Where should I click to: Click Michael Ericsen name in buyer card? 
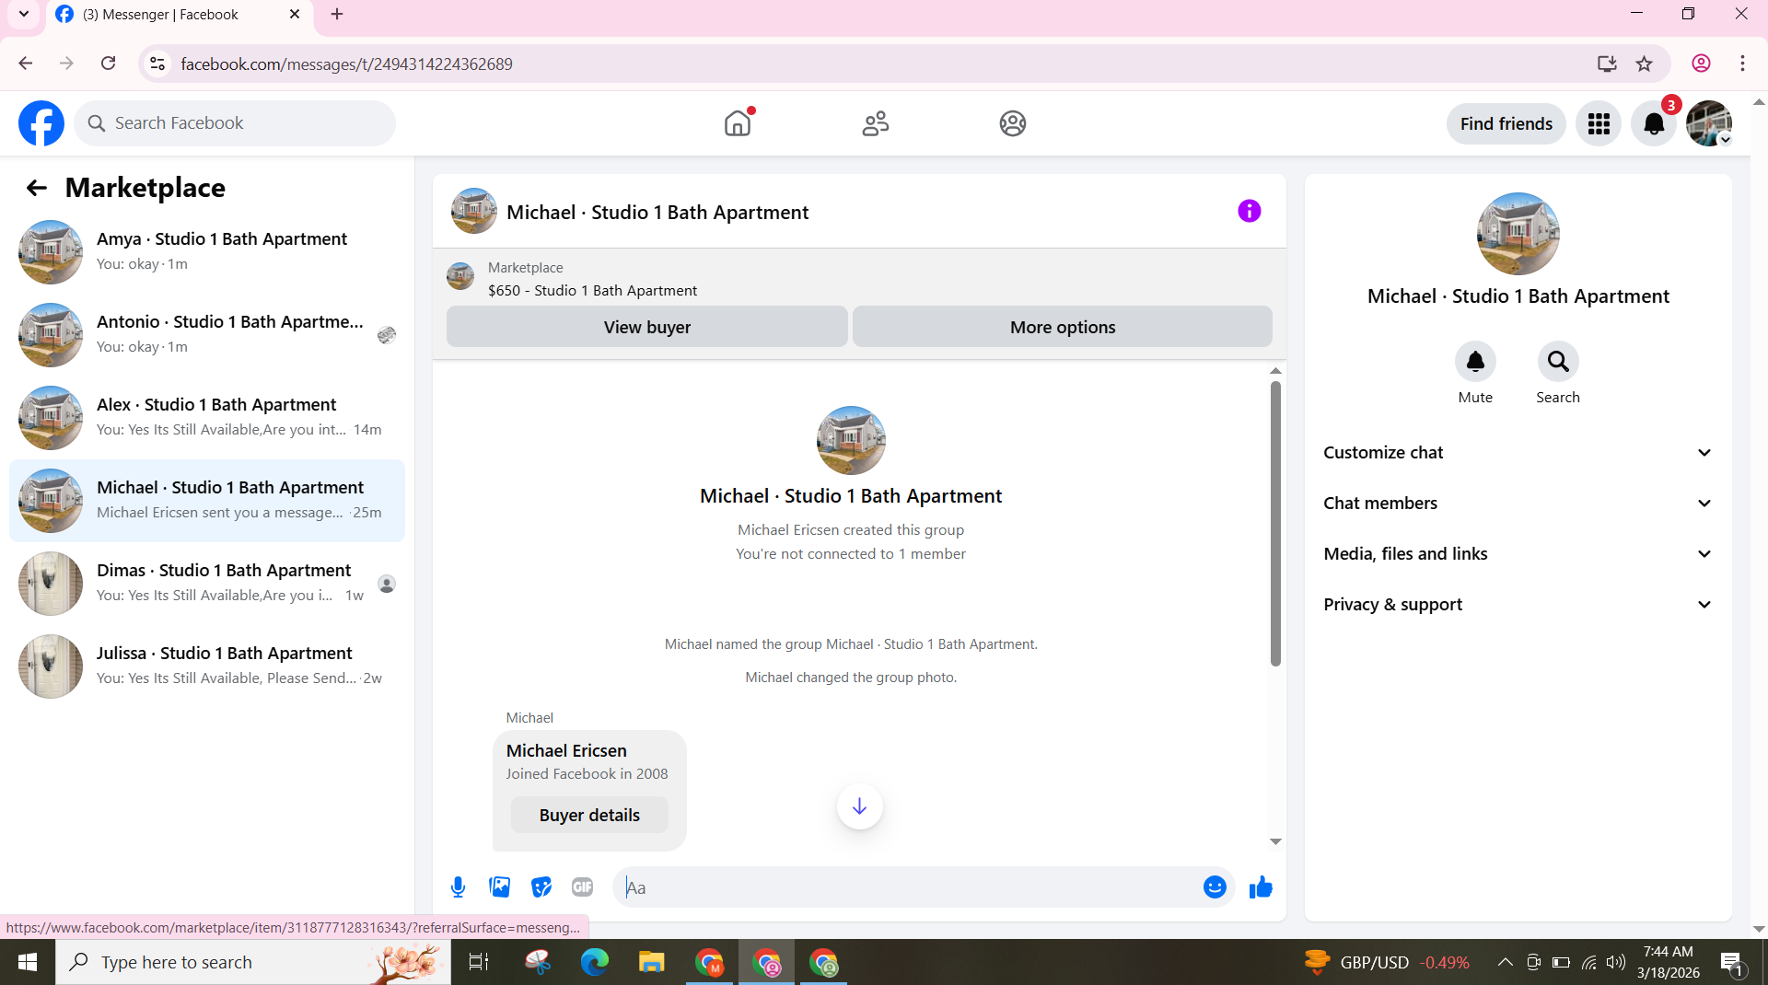pyautogui.click(x=566, y=750)
